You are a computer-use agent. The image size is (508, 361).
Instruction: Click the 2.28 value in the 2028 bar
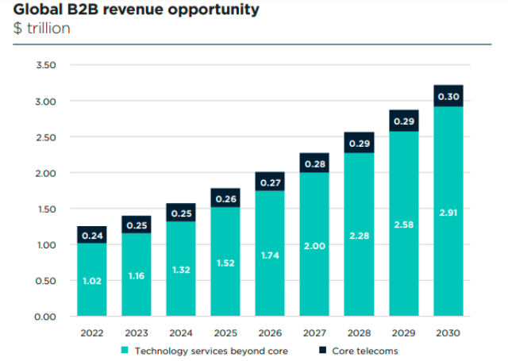point(360,236)
